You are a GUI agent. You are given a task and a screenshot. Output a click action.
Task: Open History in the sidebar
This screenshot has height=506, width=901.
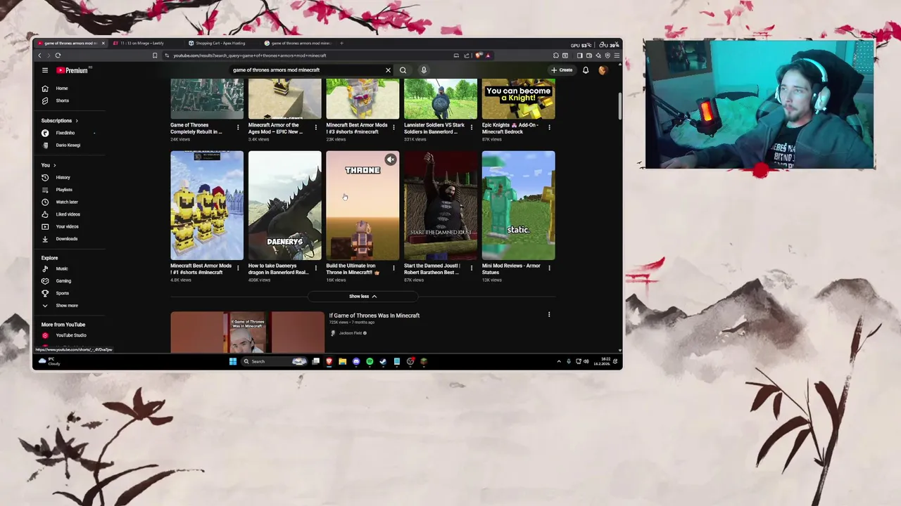point(63,178)
